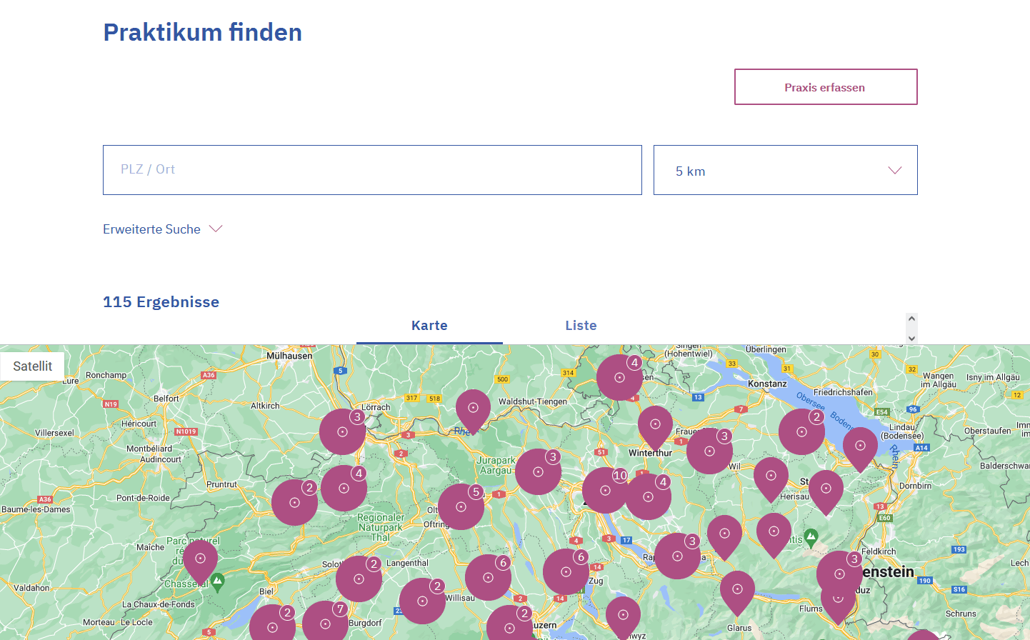Open the 5 km radius dropdown
This screenshot has width=1030, height=640.
(x=785, y=171)
